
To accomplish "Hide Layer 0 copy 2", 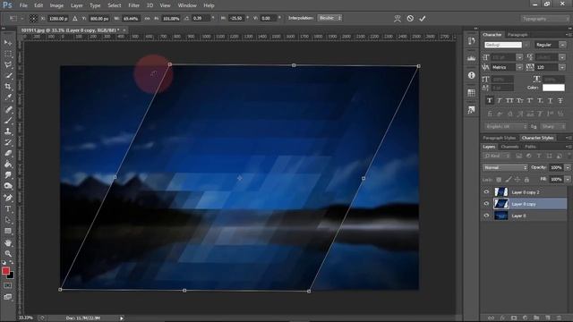I will click(x=486, y=192).
